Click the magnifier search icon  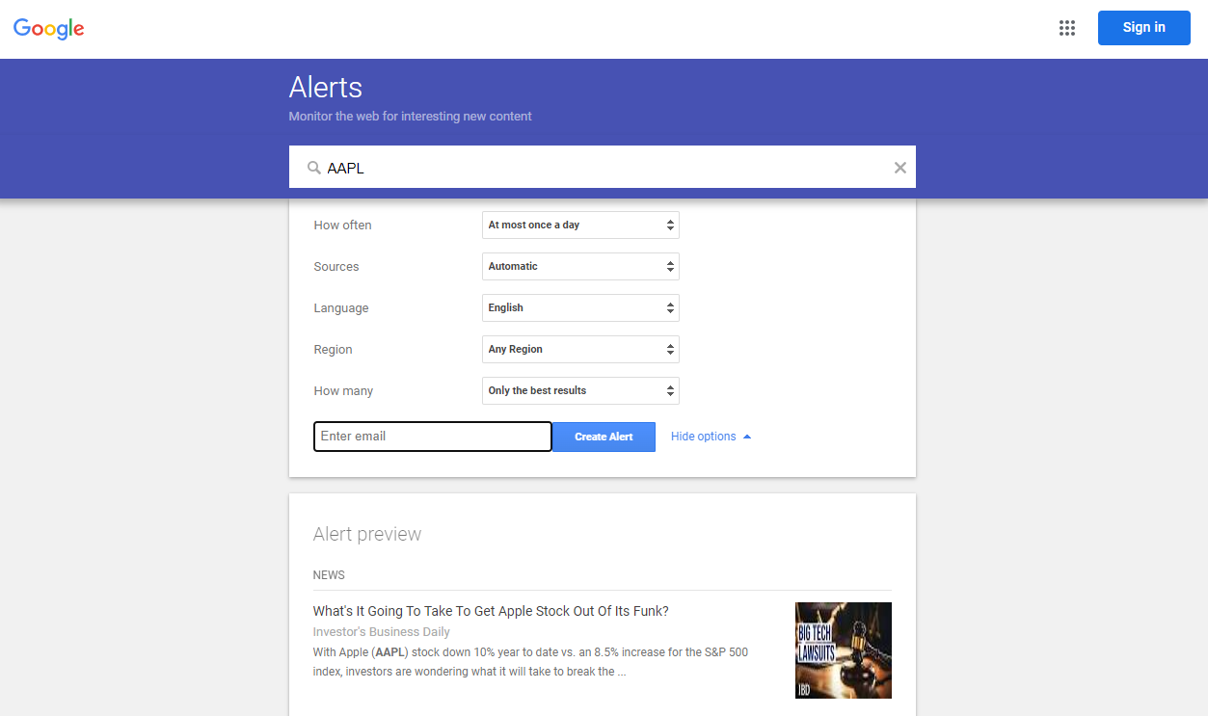pos(313,168)
